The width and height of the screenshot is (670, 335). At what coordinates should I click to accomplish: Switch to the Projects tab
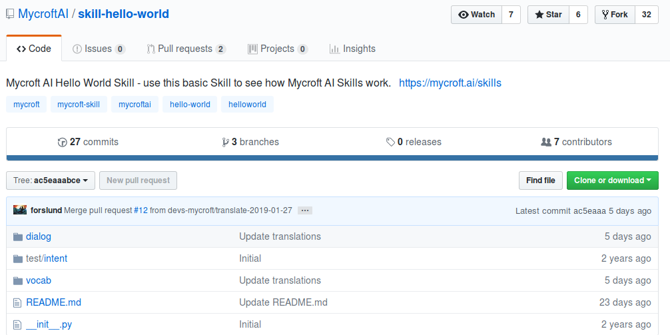[278, 49]
